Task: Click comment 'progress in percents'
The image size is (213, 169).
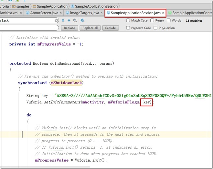Action: [x=74, y=141]
